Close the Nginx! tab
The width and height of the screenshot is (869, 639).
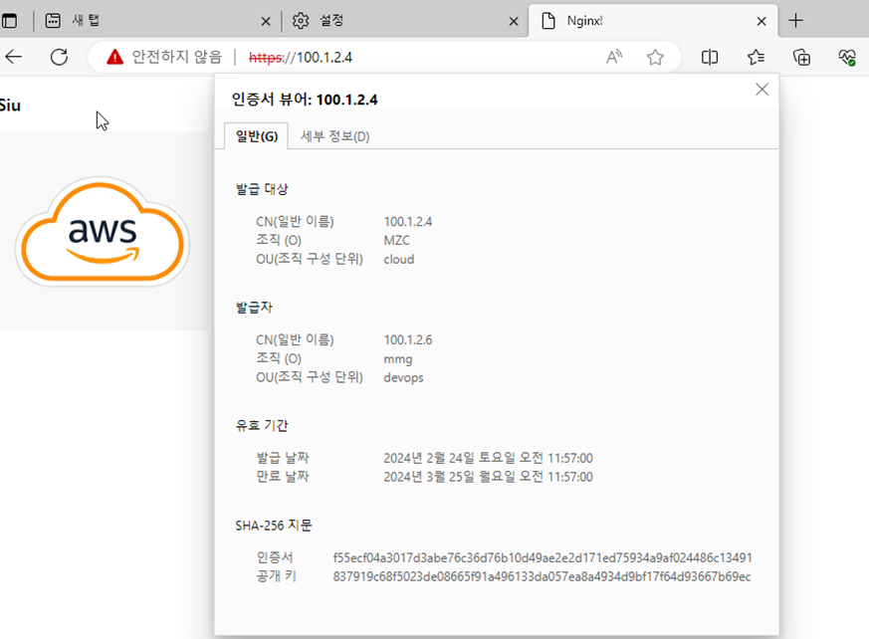pyautogui.click(x=761, y=22)
